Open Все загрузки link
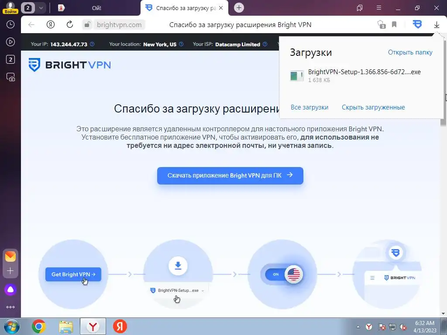The height and width of the screenshot is (335, 447). pos(309,107)
